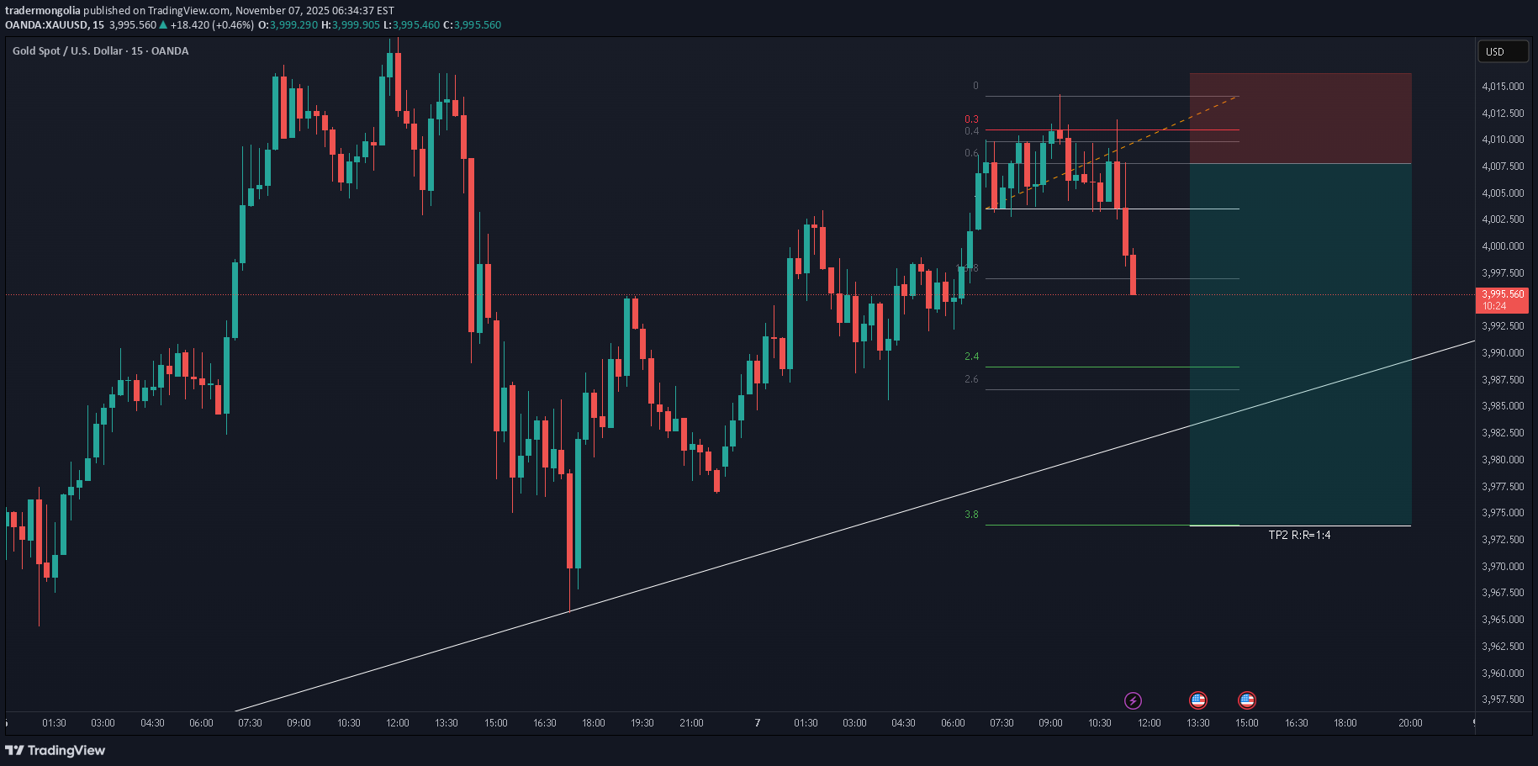This screenshot has height=766, width=1538.
Task: Select the red stop-loss zone of short position
Action: coord(1300,119)
